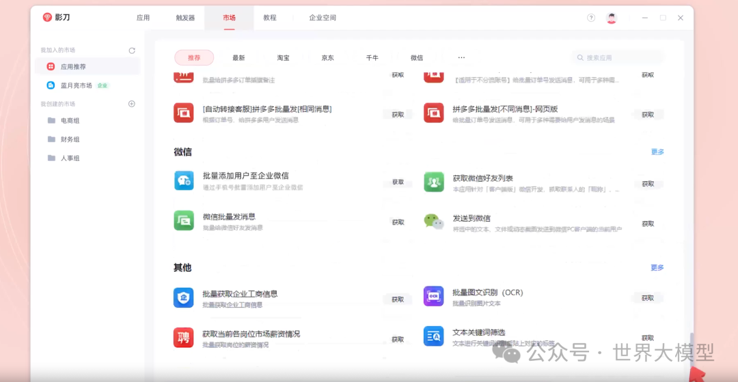738x382 pixels.
Task: Click the 财务组 folder icon
Action: click(x=52, y=140)
